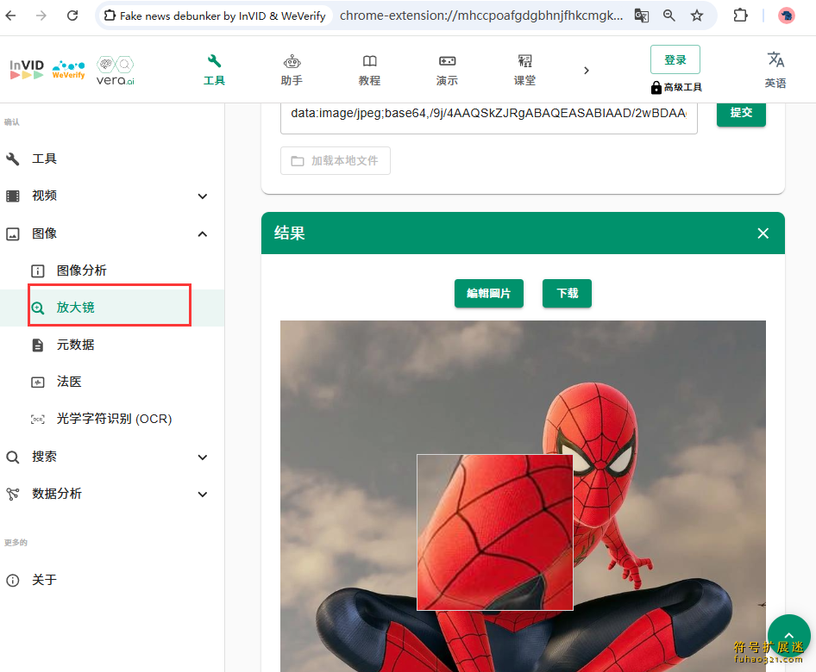Click the zoom magnifier icon in the address bar

[669, 16]
